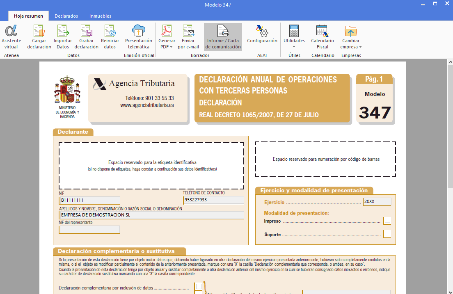
Task: Choose Enviar por e-mail
Action: (x=188, y=37)
